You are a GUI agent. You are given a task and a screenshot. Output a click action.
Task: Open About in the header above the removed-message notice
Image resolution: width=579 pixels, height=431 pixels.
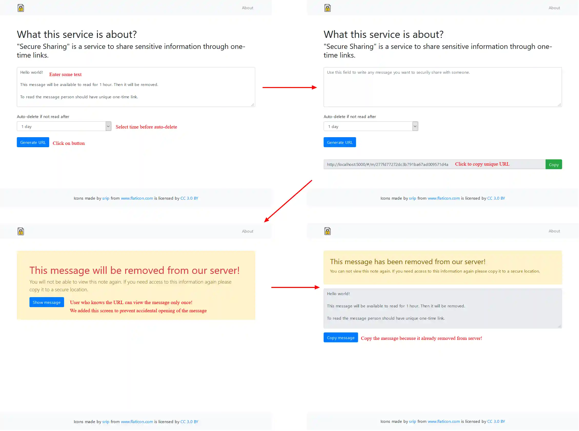[554, 231]
